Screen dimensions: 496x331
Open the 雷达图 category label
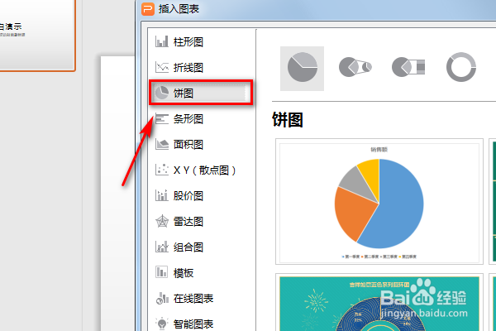[188, 222]
